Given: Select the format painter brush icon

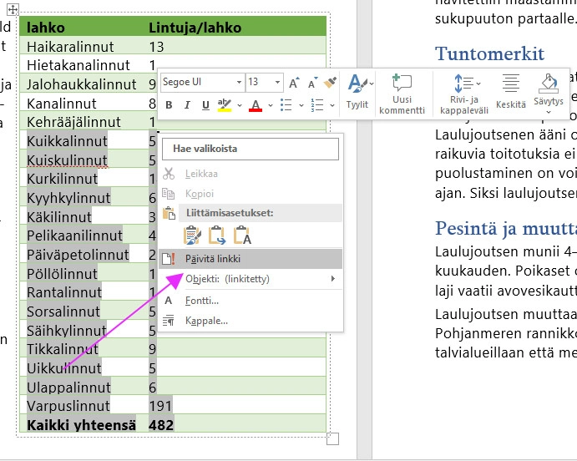Looking at the screenshot, I should click(330, 83).
